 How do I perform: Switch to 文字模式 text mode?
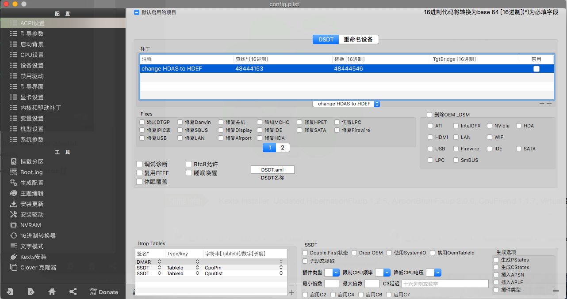[32, 246]
